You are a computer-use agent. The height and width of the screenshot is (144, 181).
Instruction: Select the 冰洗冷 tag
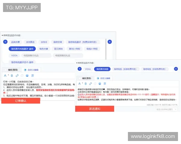pos(44,42)
